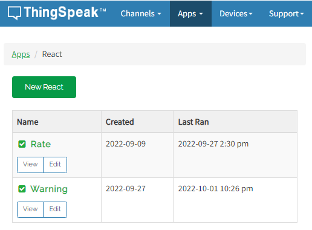Screen dimensions: 312x230
Task: View the Warning react
Action: (30, 209)
